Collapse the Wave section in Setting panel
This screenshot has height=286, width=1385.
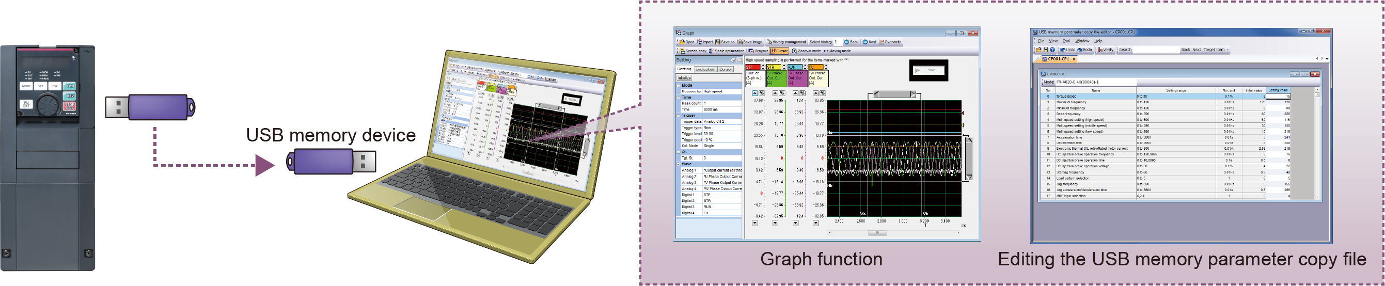[x=679, y=165]
